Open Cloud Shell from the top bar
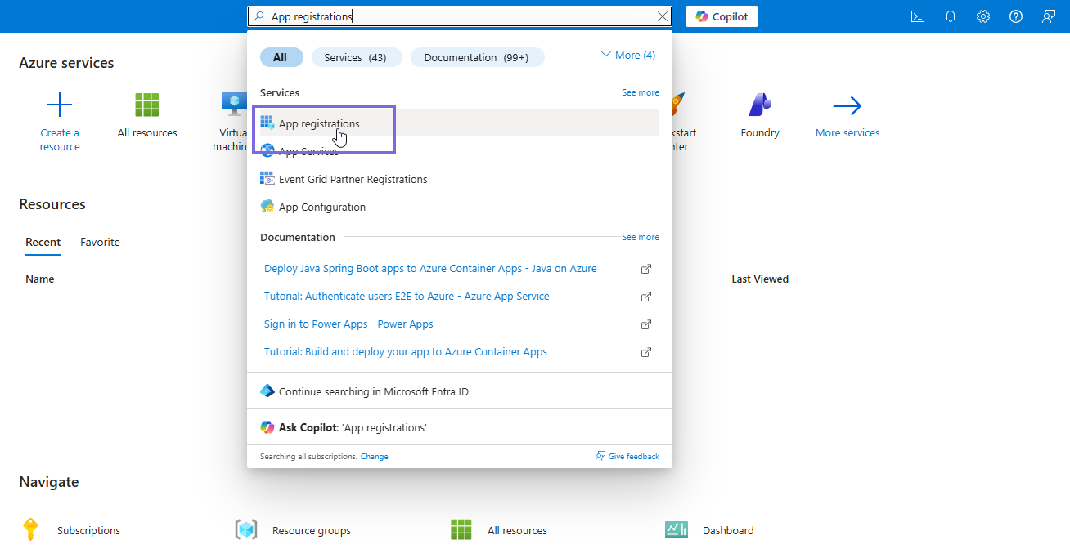 [x=917, y=16]
